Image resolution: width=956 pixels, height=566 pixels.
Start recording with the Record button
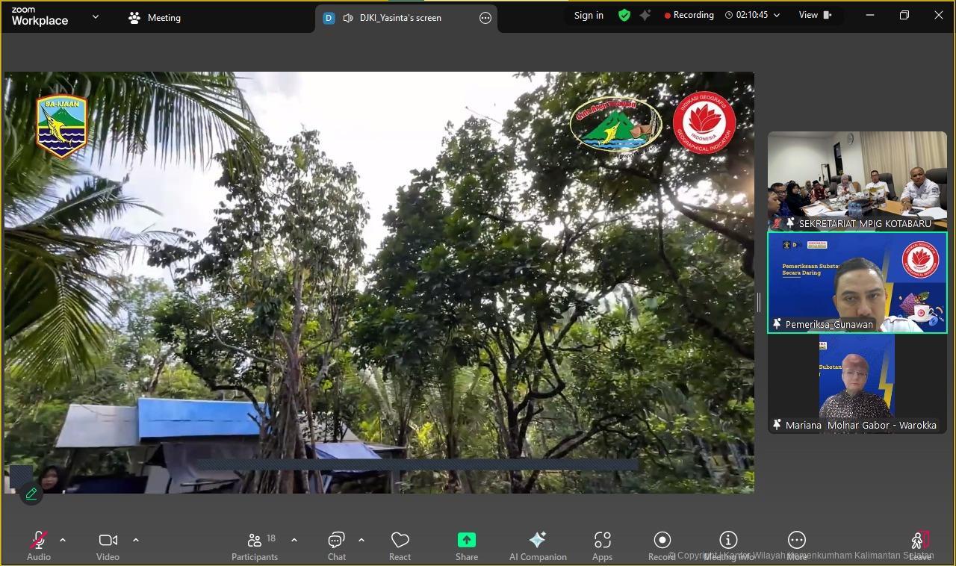coord(662,545)
